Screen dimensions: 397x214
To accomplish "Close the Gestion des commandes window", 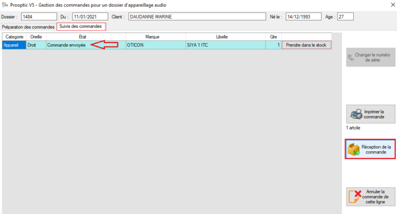I will tap(392, 5).
